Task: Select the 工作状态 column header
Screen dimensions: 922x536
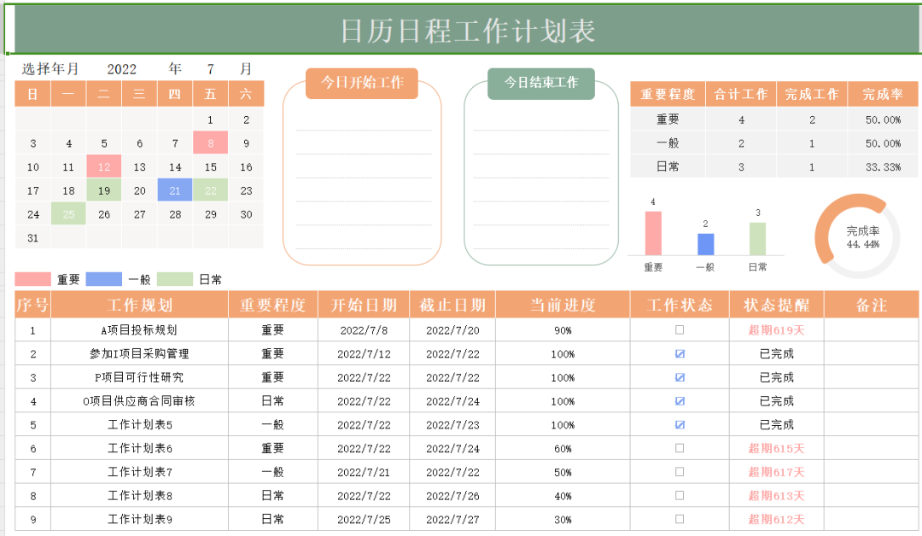Action: tap(680, 305)
